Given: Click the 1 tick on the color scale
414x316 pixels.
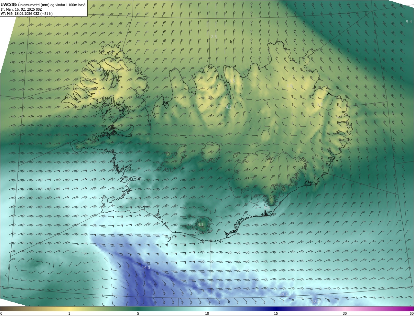Looking at the screenshot, I should 69,313.
